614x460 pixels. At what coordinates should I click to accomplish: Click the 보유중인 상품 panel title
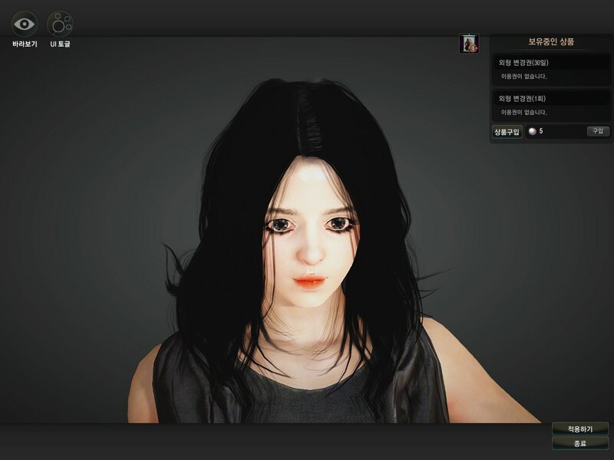click(551, 42)
